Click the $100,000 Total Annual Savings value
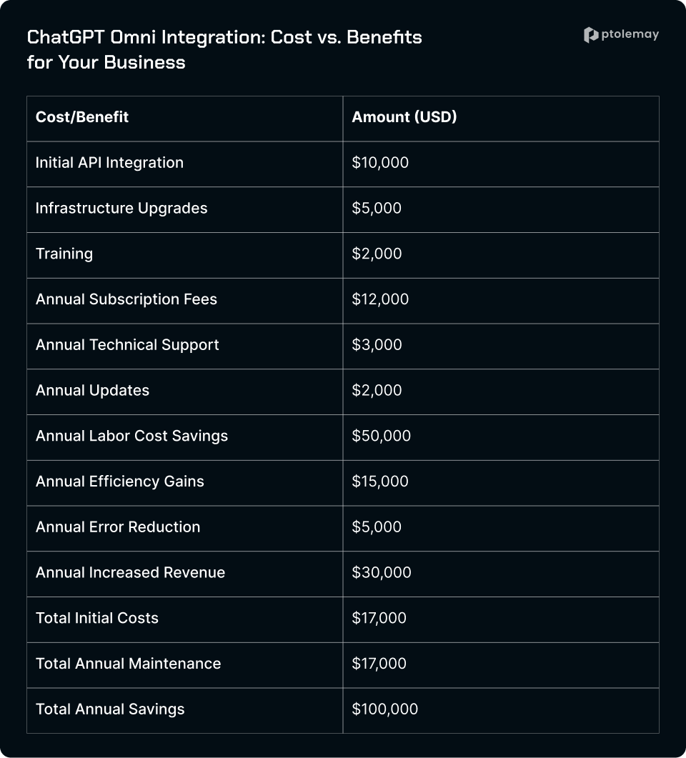This screenshot has height=758, width=686. (385, 709)
